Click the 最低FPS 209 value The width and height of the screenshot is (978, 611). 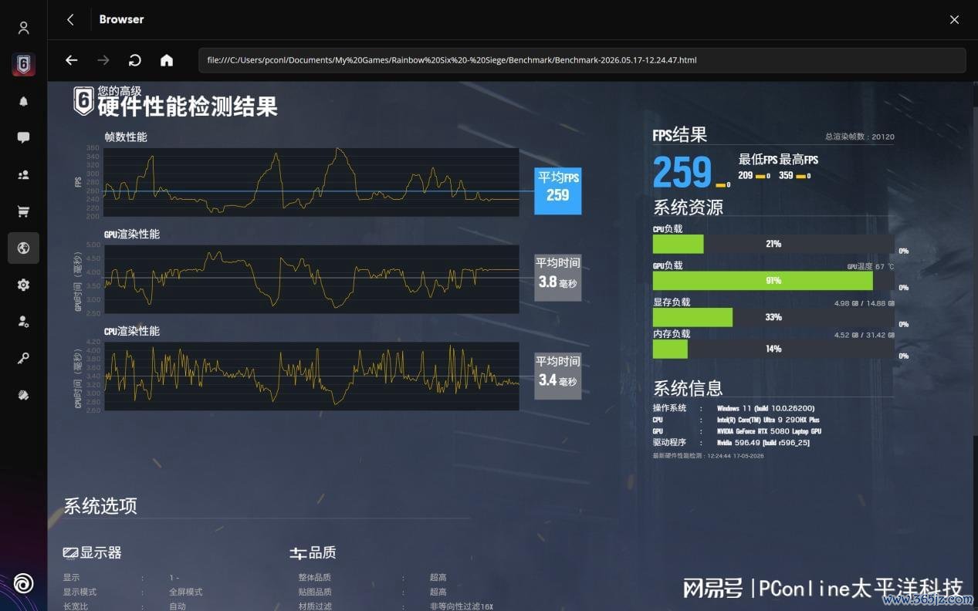tap(745, 176)
